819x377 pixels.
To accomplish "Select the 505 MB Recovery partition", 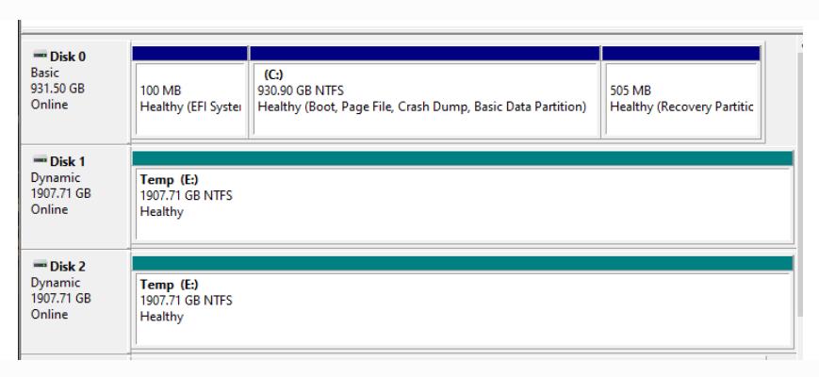I will coord(680,98).
